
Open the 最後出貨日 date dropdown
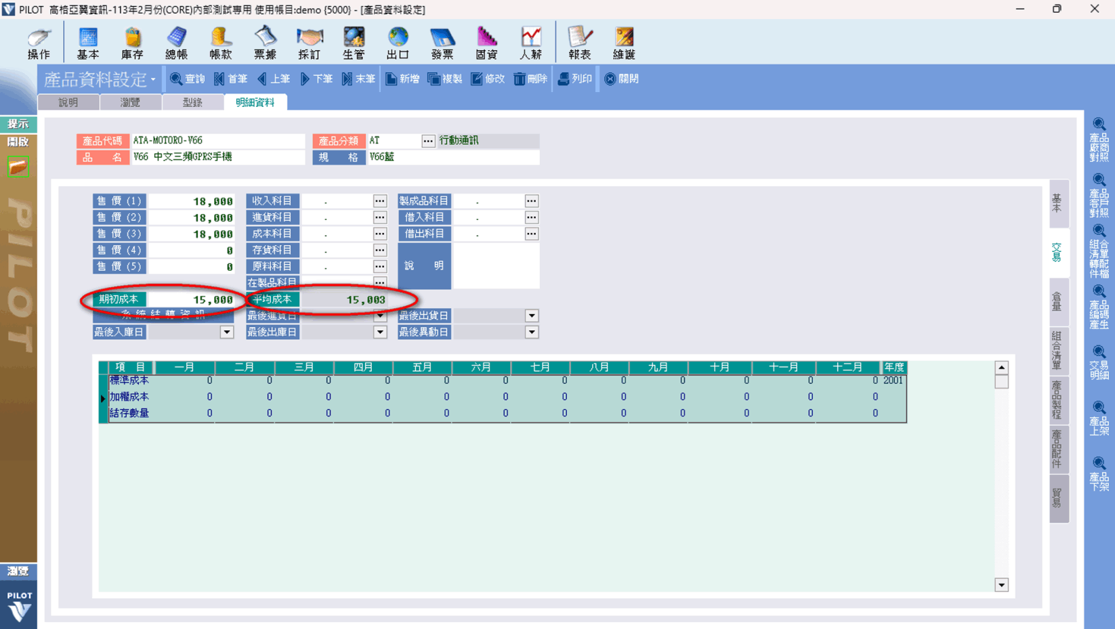pos(532,316)
